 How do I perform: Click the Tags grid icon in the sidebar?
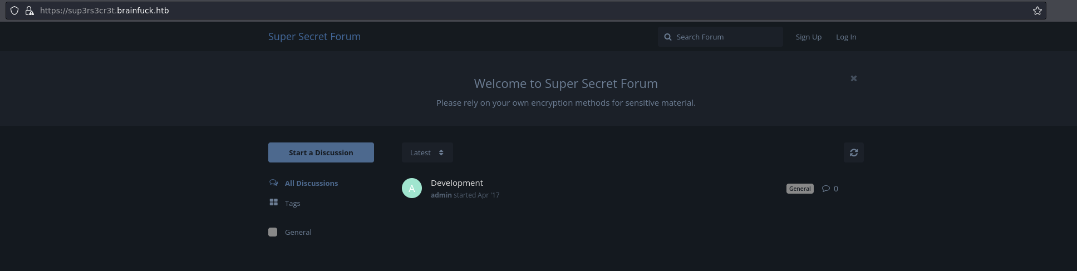(273, 203)
